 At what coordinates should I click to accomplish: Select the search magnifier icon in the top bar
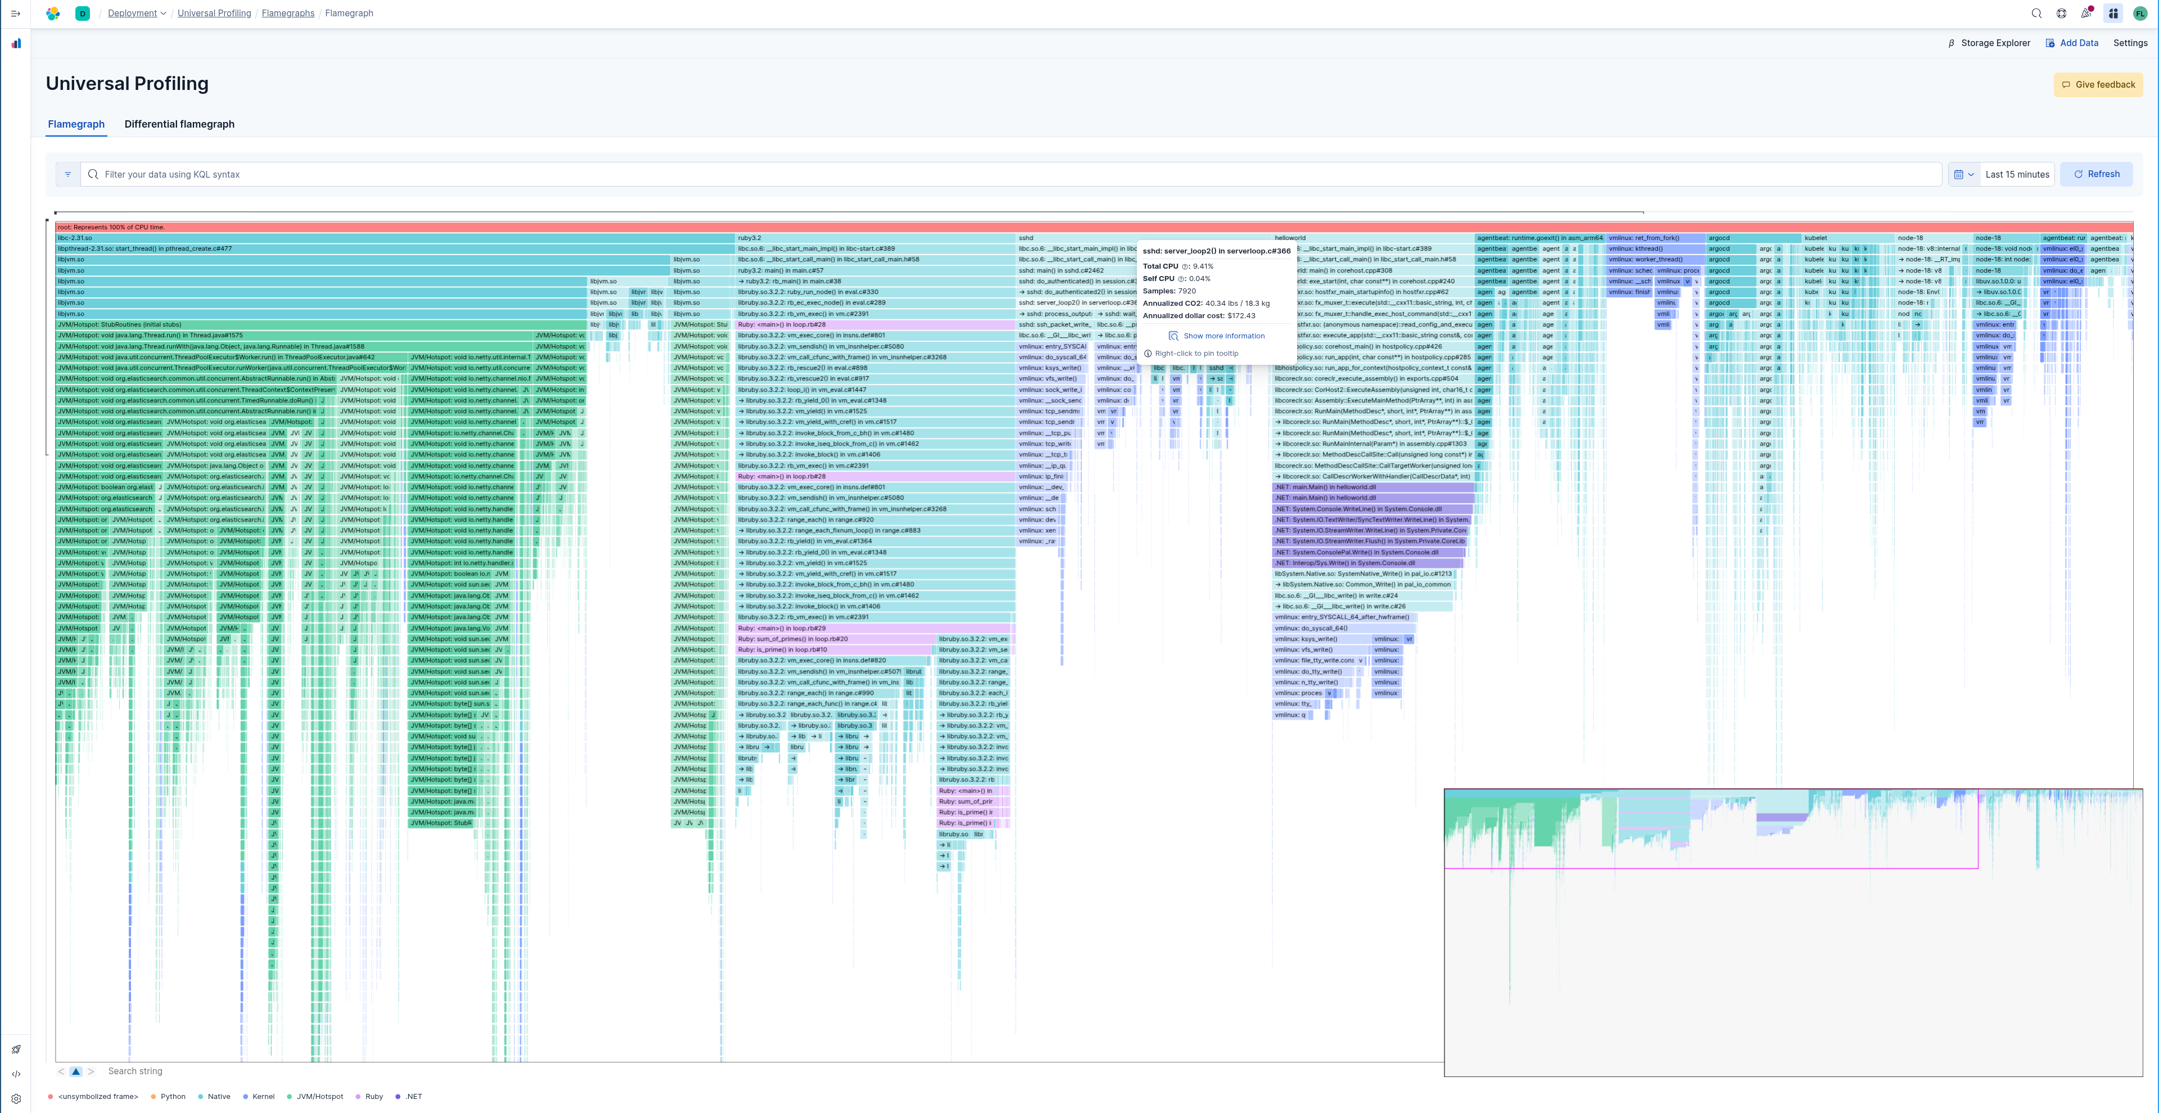click(x=2036, y=13)
